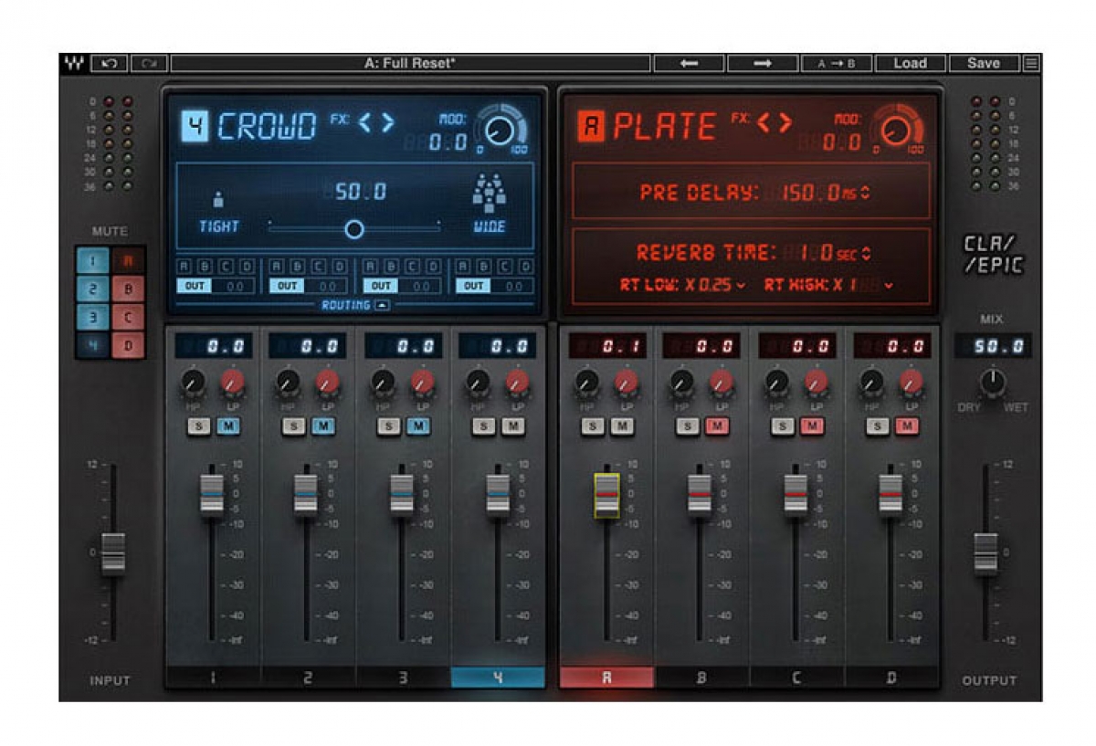This screenshot has height=746, width=1096.
Task: Select channel 1 tab at mixer bottom
Action: pos(213,678)
